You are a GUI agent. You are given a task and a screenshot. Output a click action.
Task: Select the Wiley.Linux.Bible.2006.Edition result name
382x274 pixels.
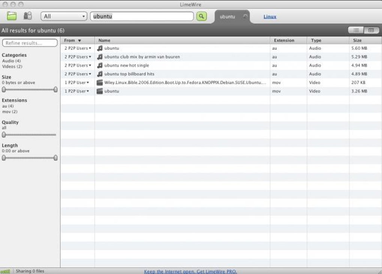[x=185, y=82]
